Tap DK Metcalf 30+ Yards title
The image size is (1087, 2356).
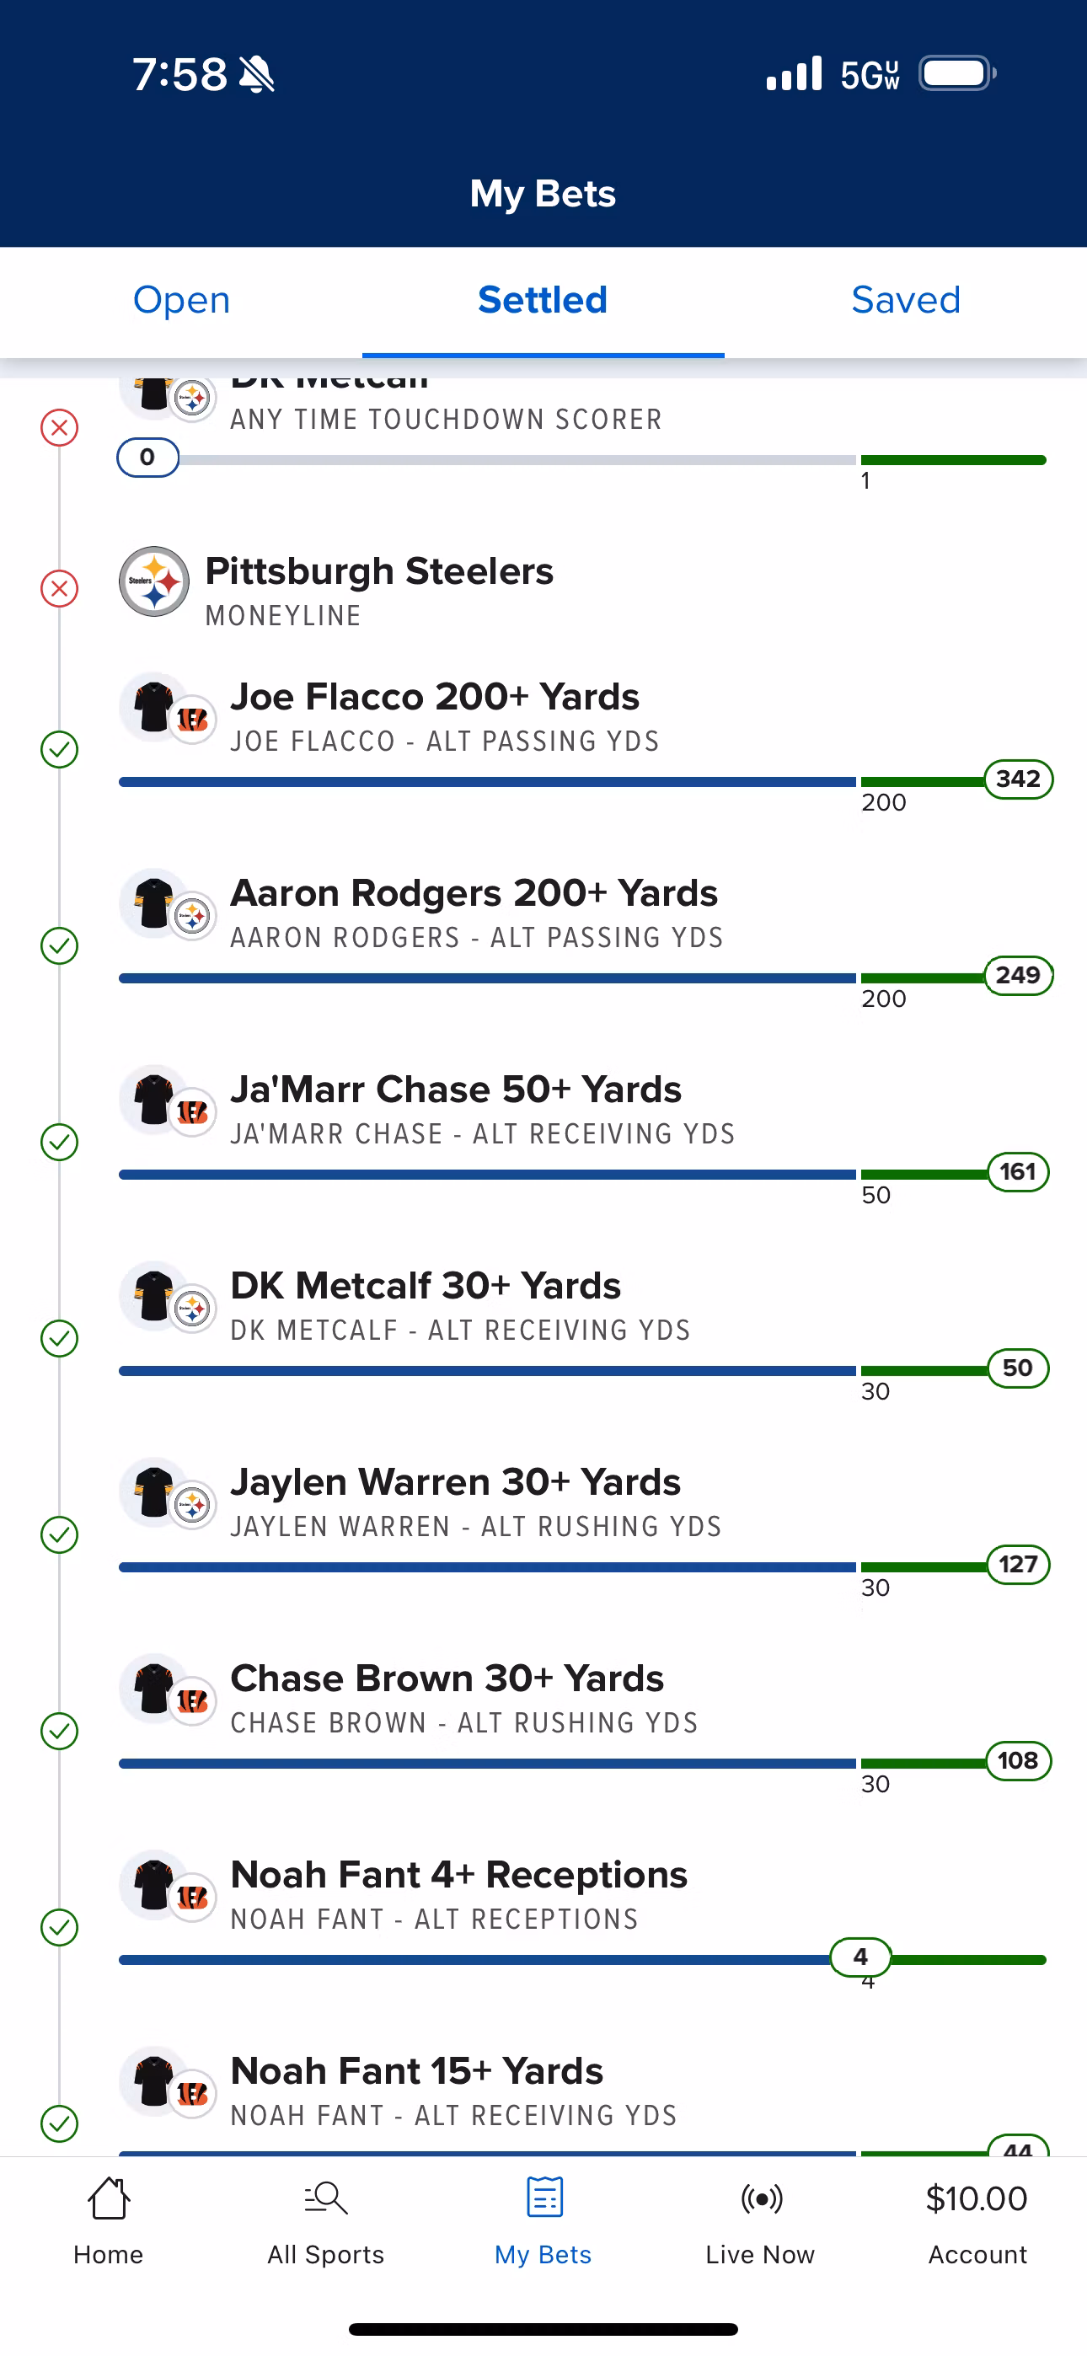tap(426, 1286)
